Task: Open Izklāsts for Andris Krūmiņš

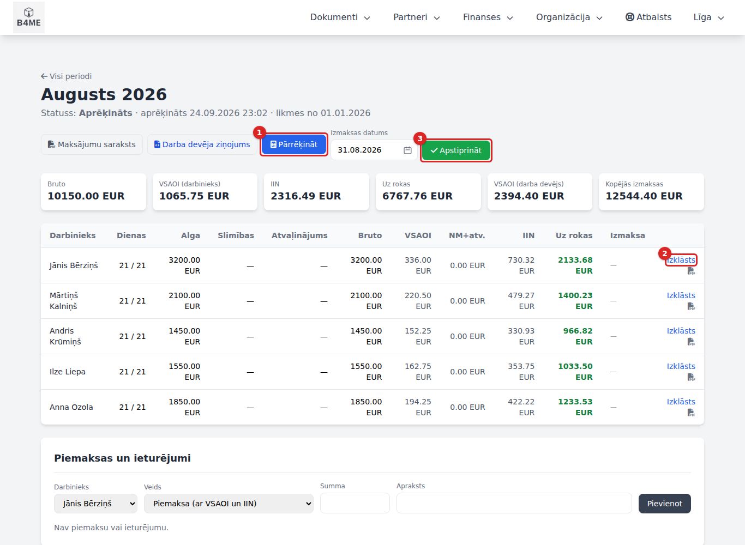Action: 681,331
